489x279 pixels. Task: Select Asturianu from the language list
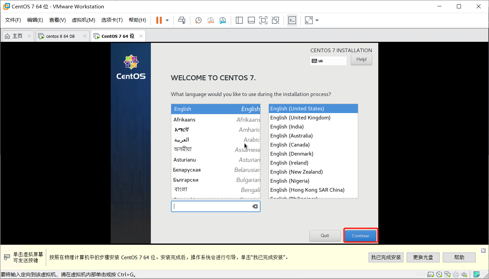[184, 160]
